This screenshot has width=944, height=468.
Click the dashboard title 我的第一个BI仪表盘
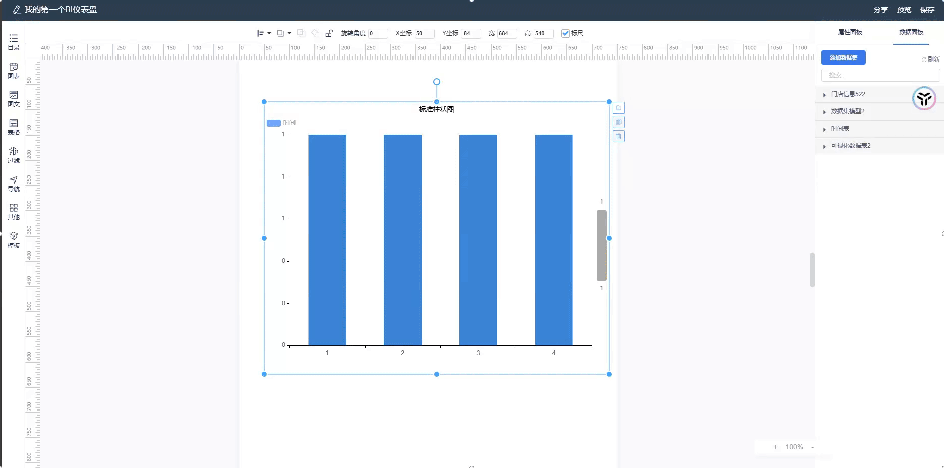(x=61, y=10)
